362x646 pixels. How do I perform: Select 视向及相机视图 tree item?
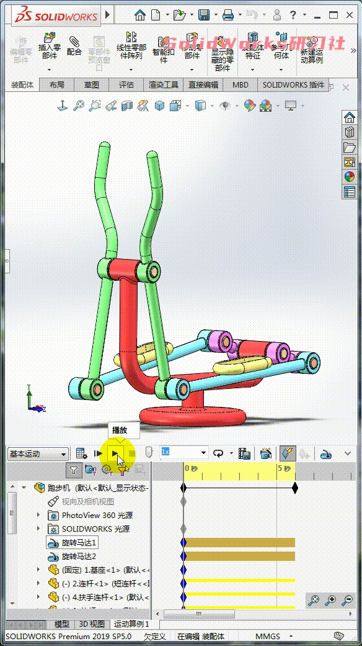coord(87,501)
